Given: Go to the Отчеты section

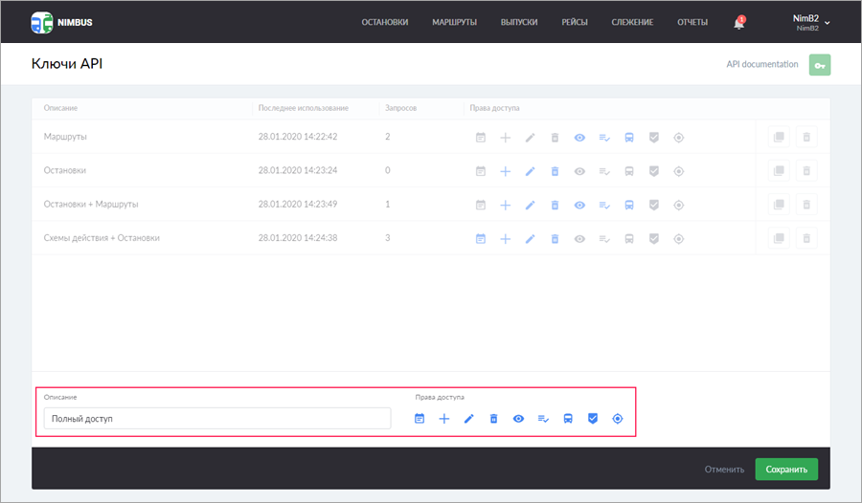Looking at the screenshot, I should tap(692, 22).
